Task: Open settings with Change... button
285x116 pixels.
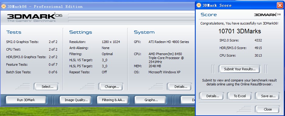Action: coord(111,87)
